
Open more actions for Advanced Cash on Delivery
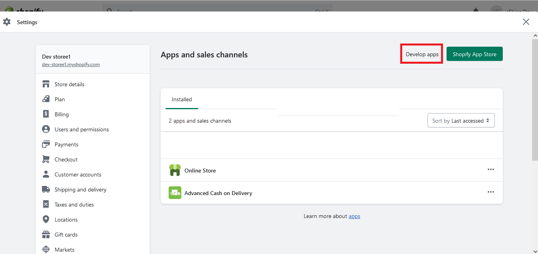[491, 192]
